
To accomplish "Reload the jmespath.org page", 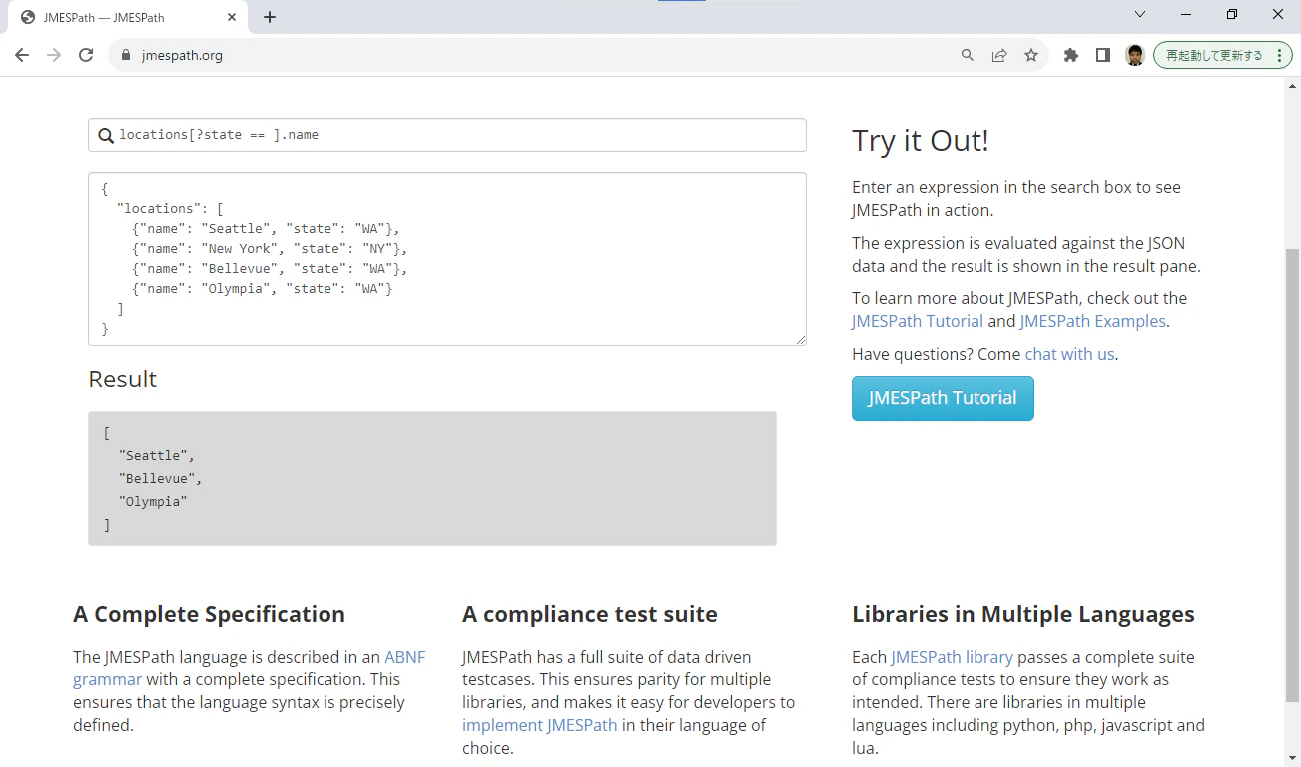I will pyautogui.click(x=86, y=55).
